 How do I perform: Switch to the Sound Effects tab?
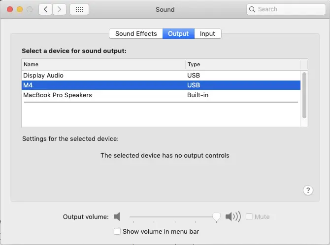[x=136, y=33]
